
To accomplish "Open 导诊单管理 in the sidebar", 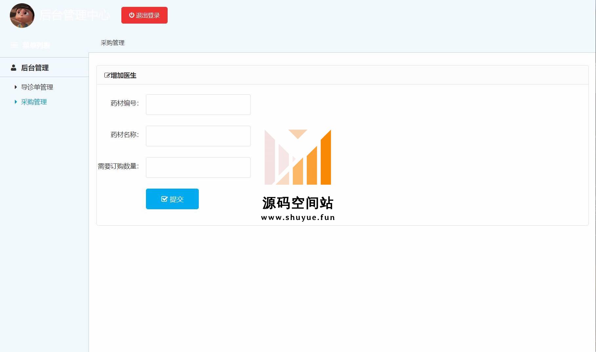I will click(37, 87).
